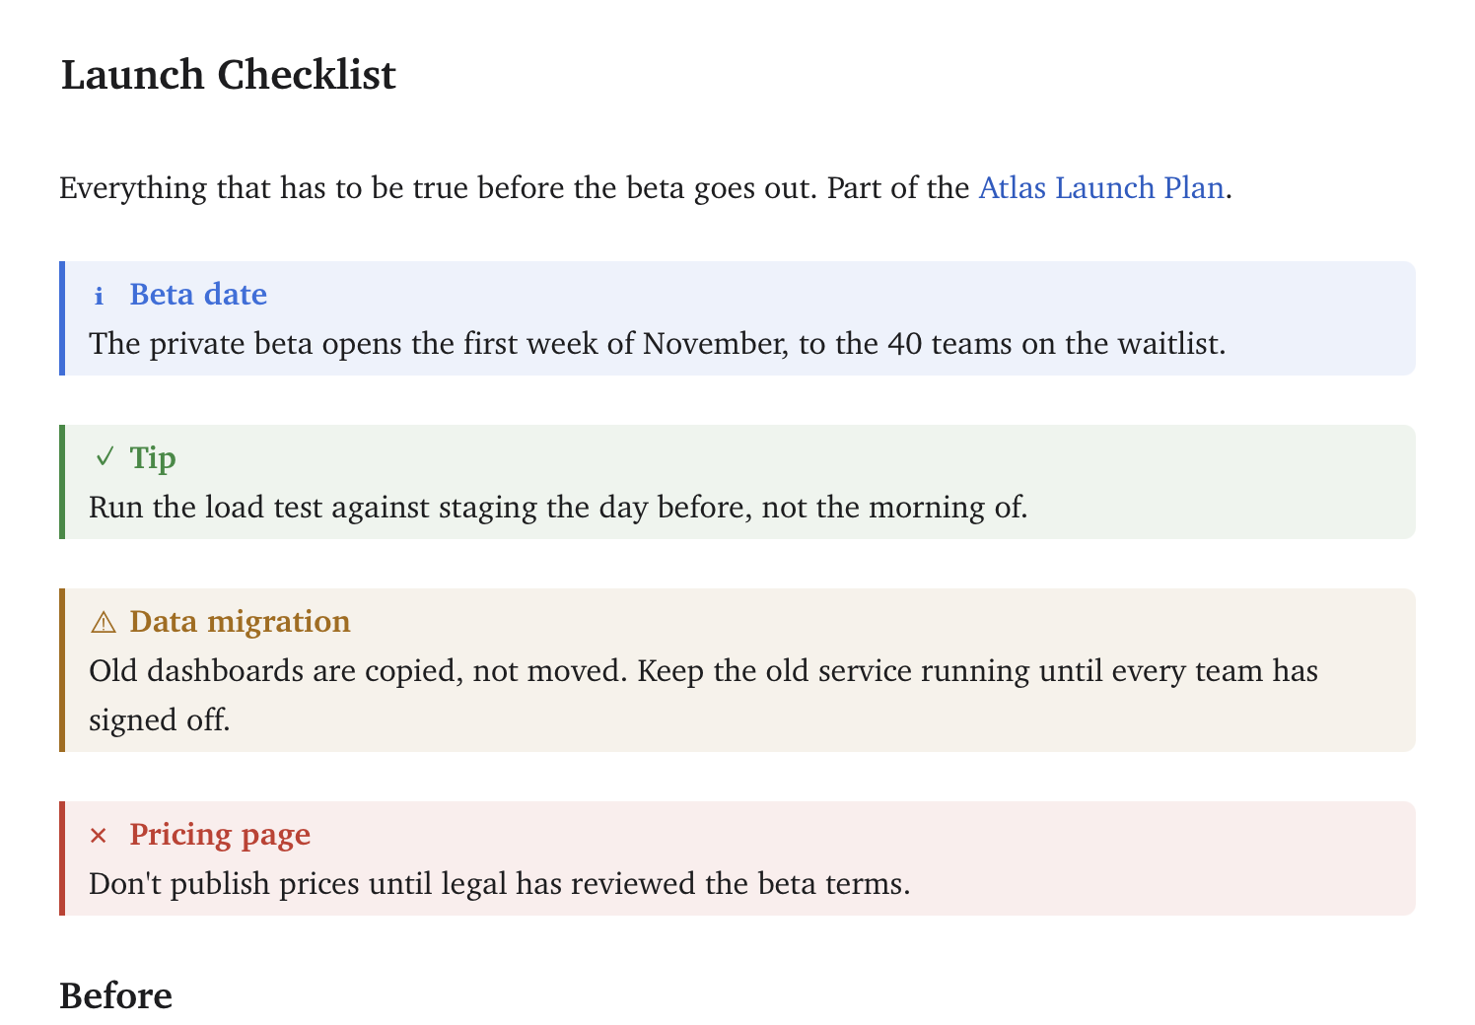
Task: Click the checkmark icon beside Tip
Action: 104,457
